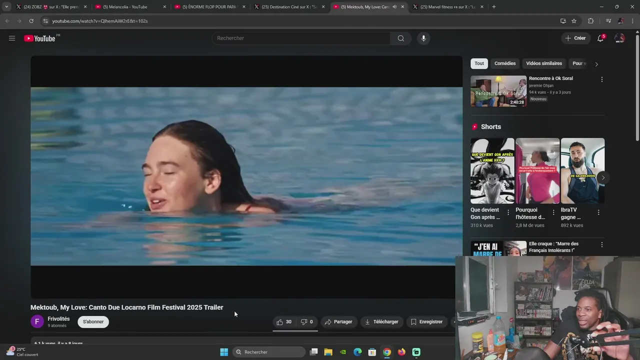The width and height of the screenshot is (640, 360).
Task: Click the video player to pause
Action: coord(246,176)
